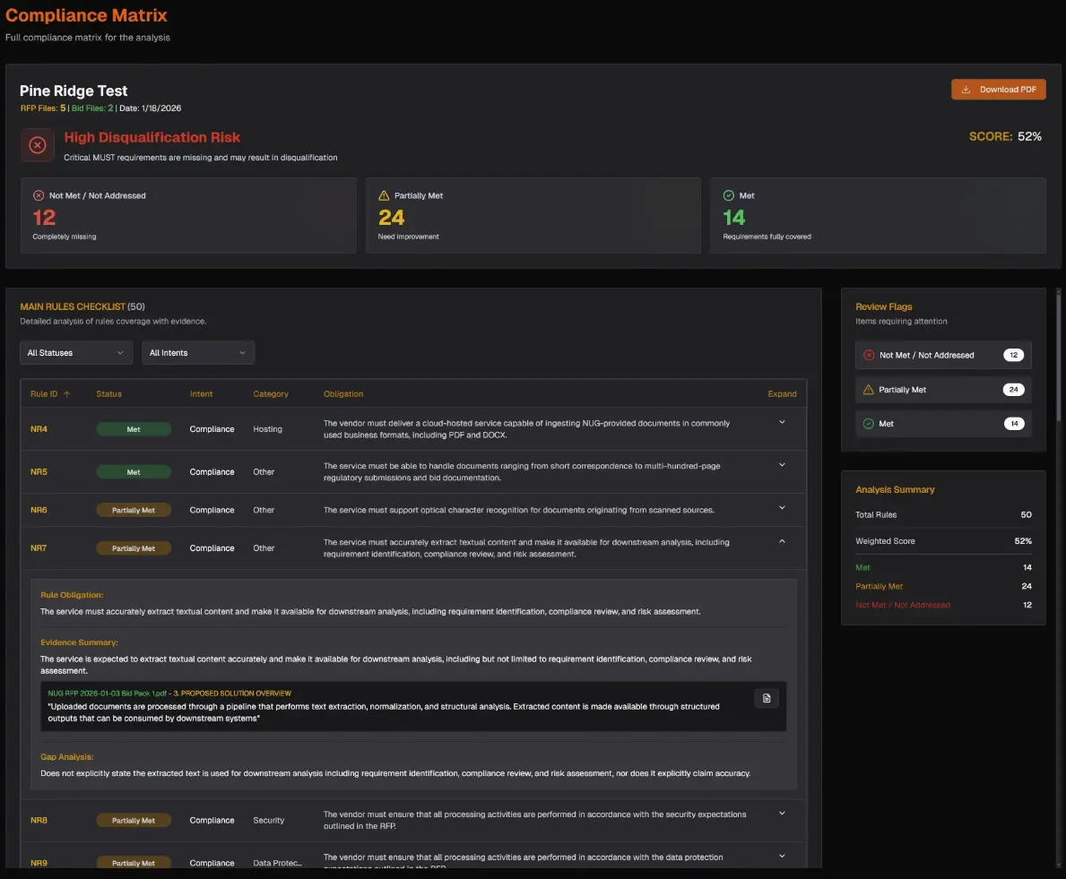
Task: Filter by Not Met / Not Addressed flag
Action: (942, 356)
